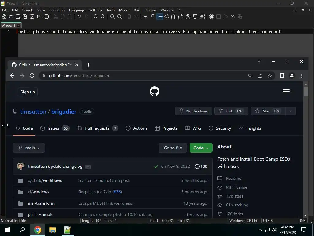Open Chrome tab search chevron

259,61
